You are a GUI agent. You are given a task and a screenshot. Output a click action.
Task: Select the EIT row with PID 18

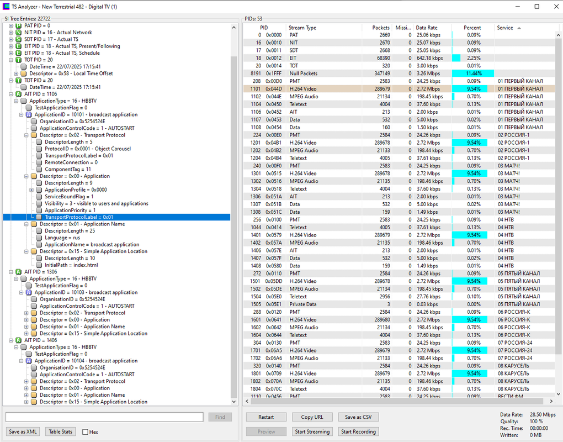399,58
